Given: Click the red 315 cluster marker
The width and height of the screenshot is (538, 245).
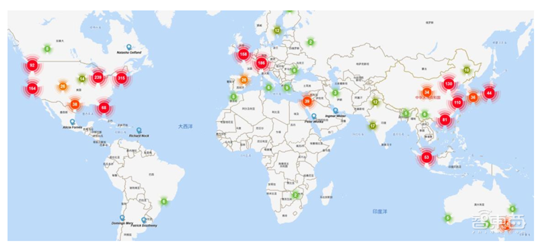Looking at the screenshot, I should click(x=121, y=78).
